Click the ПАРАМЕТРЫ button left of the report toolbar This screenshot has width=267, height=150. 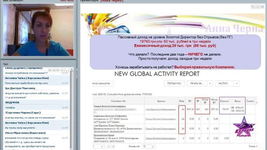tap(103, 83)
